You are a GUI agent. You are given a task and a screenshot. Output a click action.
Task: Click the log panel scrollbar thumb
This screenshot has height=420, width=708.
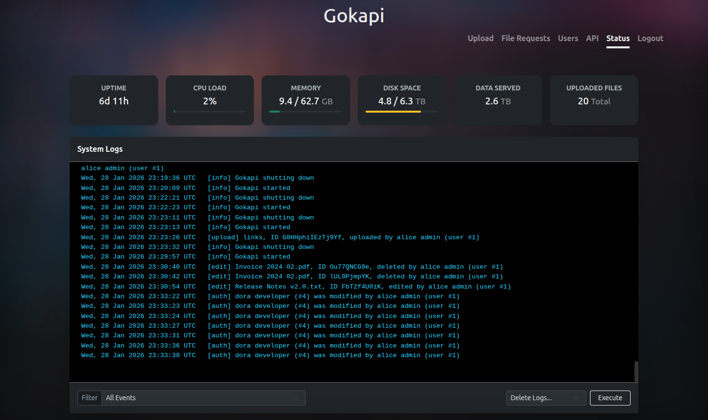pos(636,371)
